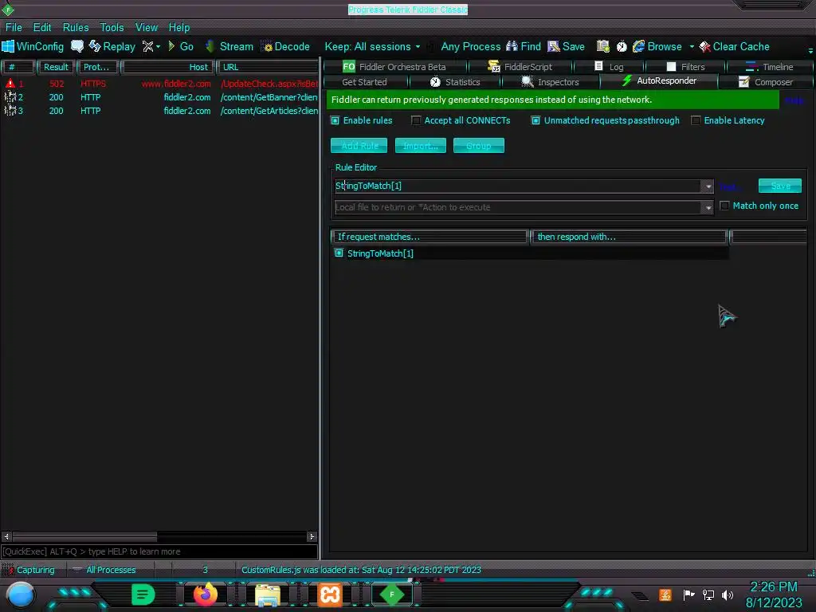
Task: Click Clear Cache in toolbar
Action: point(734,47)
